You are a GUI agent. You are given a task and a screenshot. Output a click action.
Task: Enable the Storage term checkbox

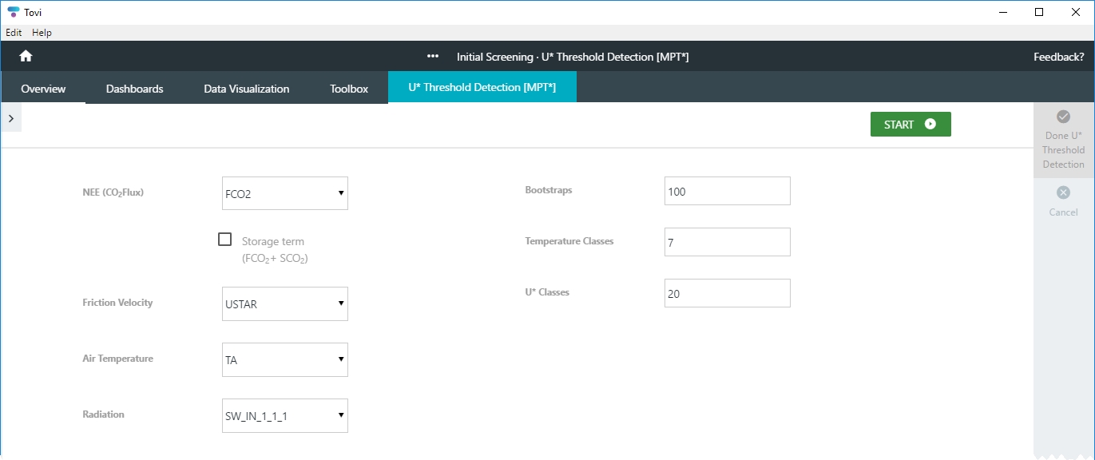click(225, 240)
